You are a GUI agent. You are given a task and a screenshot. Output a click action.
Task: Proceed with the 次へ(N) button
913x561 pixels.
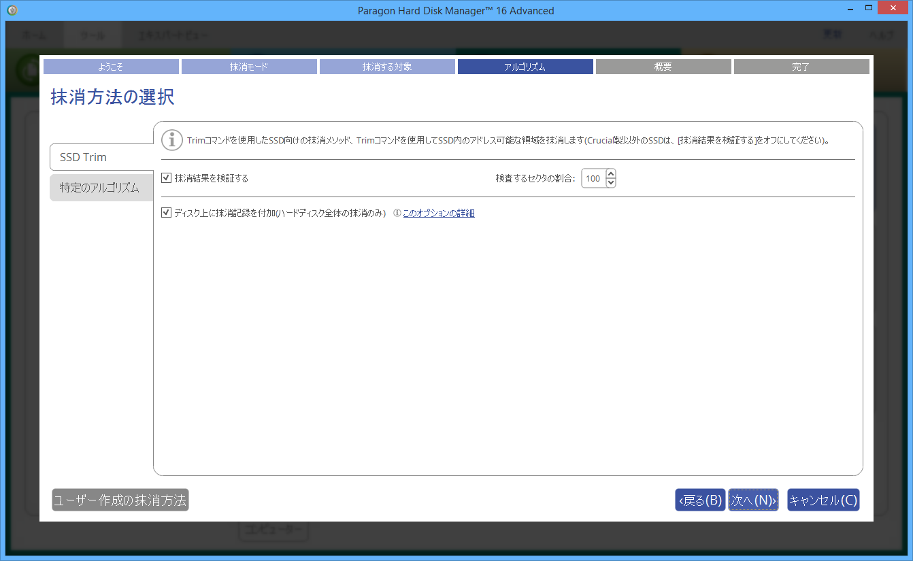[753, 500]
